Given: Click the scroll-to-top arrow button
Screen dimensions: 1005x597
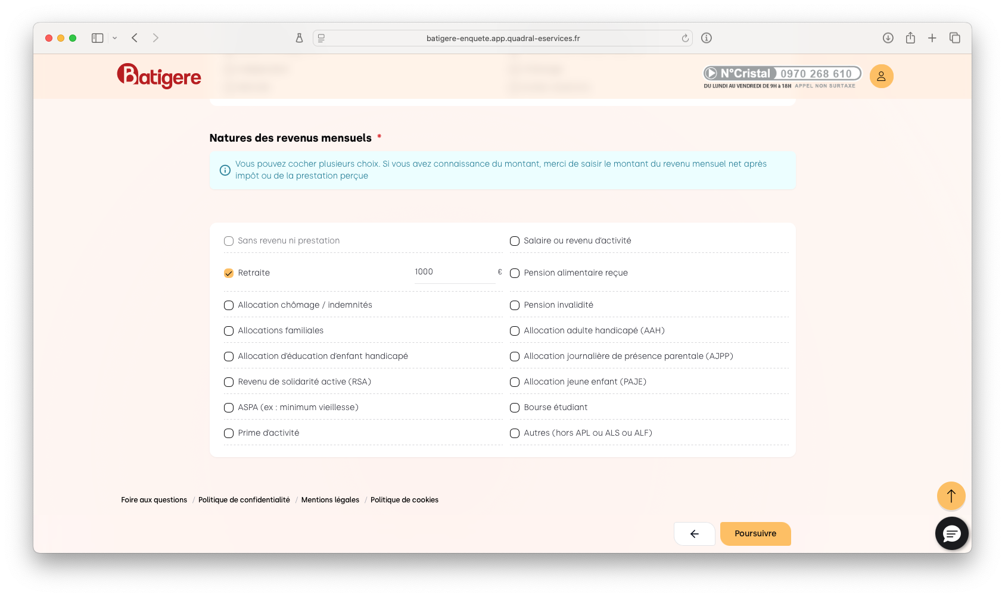Looking at the screenshot, I should [x=951, y=496].
